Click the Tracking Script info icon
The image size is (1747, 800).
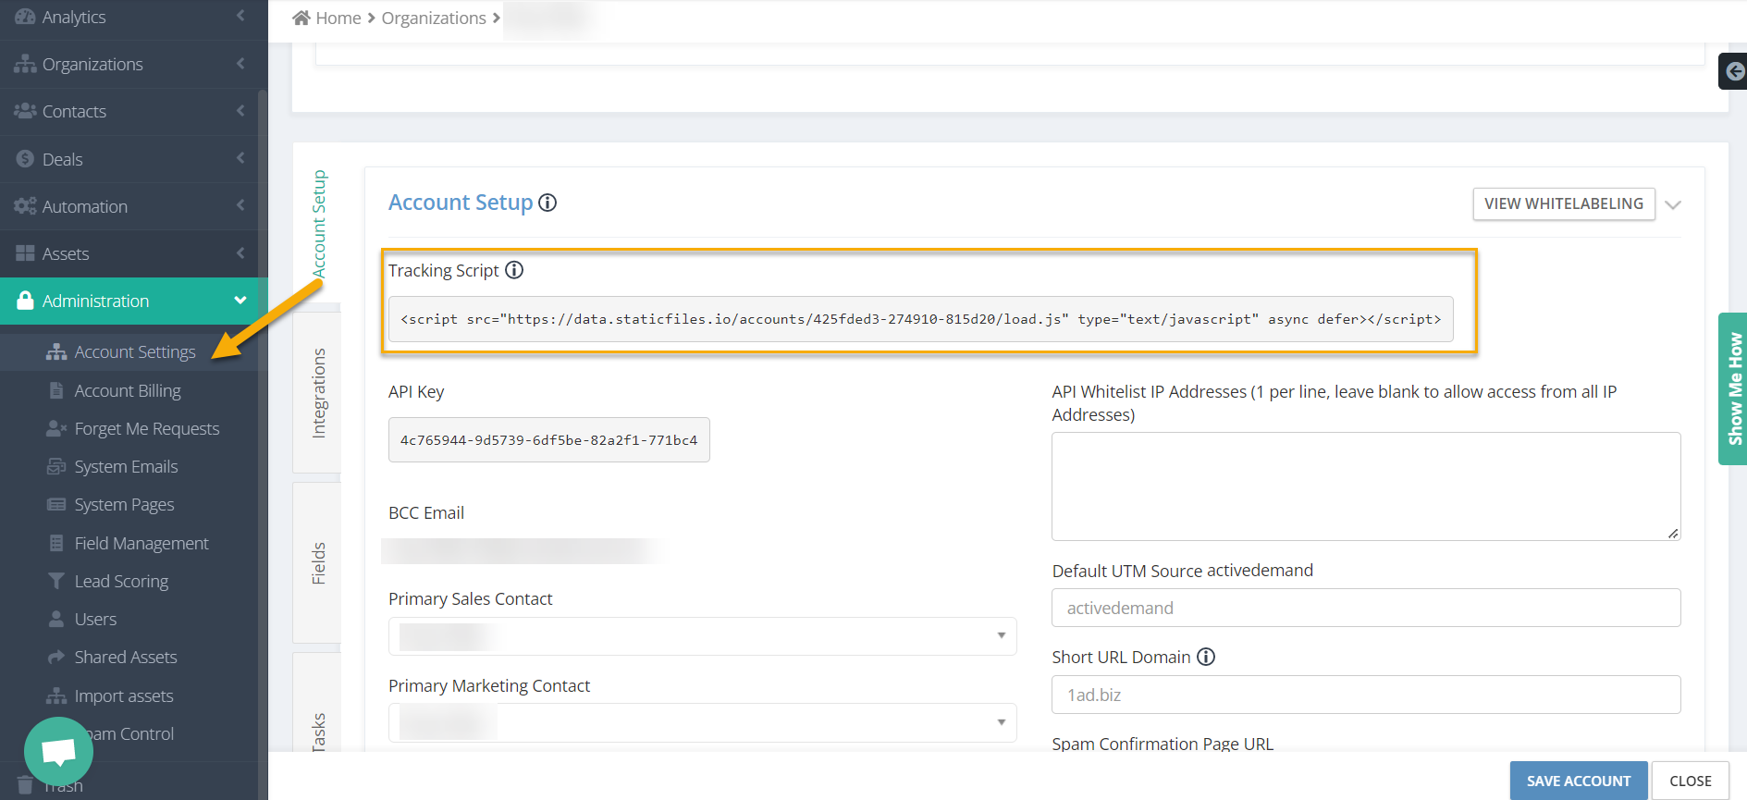point(514,270)
